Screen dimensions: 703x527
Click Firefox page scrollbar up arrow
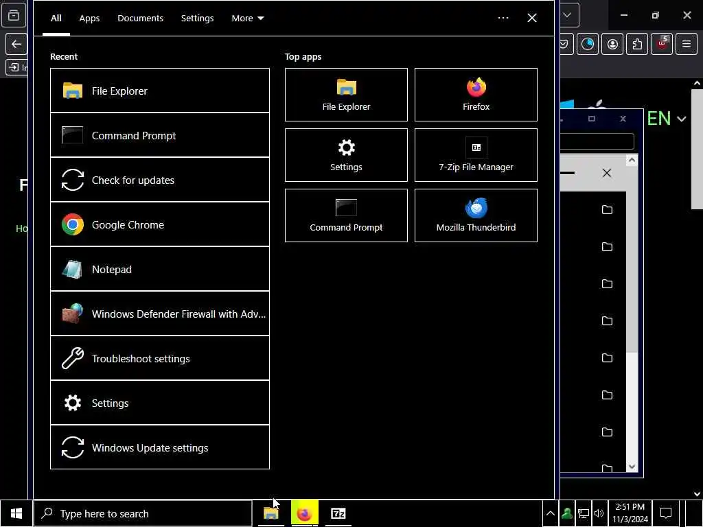pos(697,83)
